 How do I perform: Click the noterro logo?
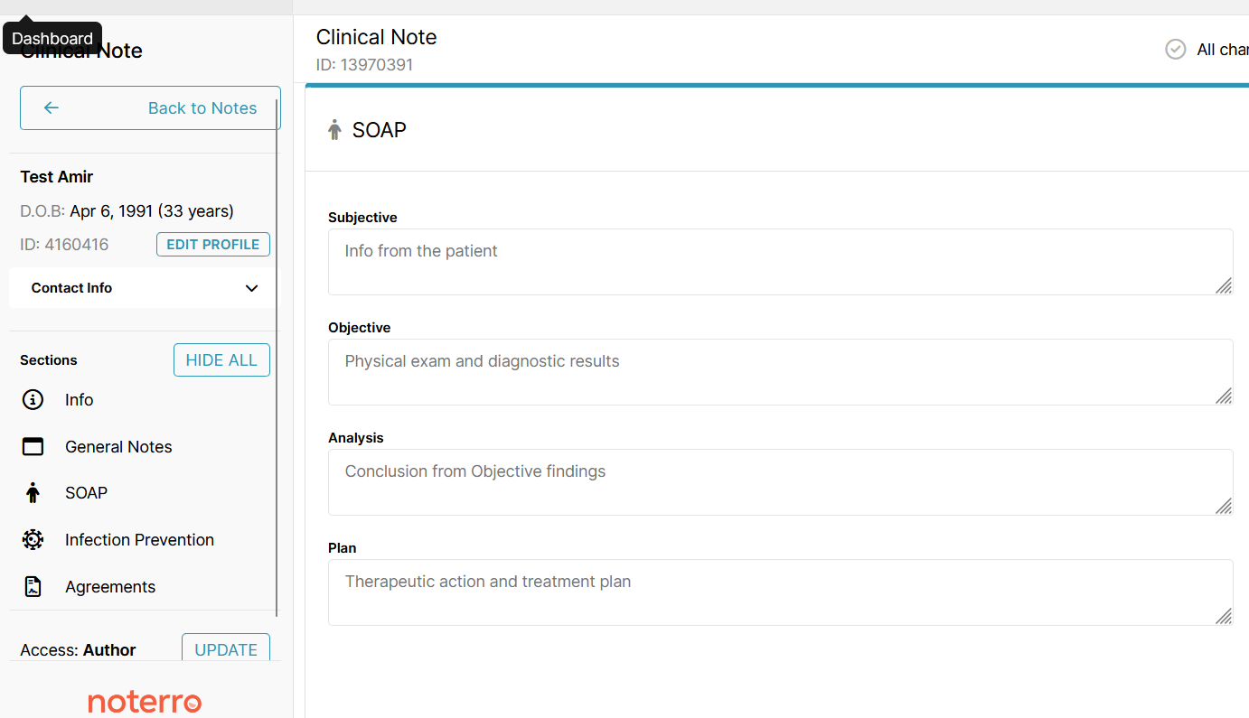point(145,702)
